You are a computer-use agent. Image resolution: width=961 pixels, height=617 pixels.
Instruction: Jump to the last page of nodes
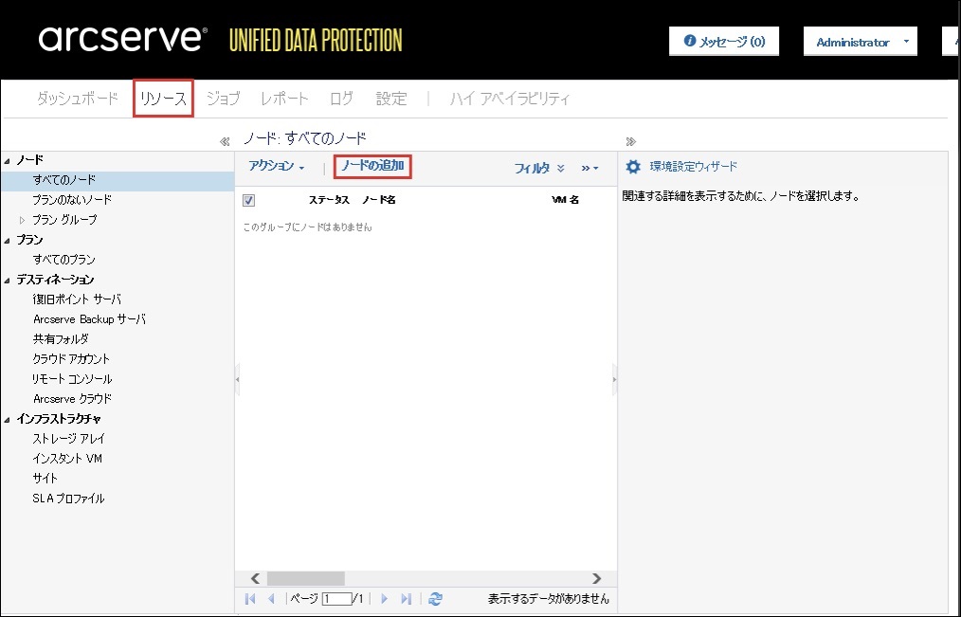click(x=407, y=599)
